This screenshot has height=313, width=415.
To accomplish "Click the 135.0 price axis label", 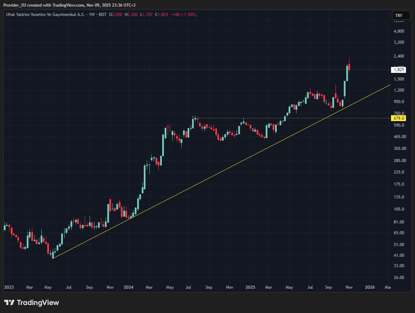I will pos(399,197).
